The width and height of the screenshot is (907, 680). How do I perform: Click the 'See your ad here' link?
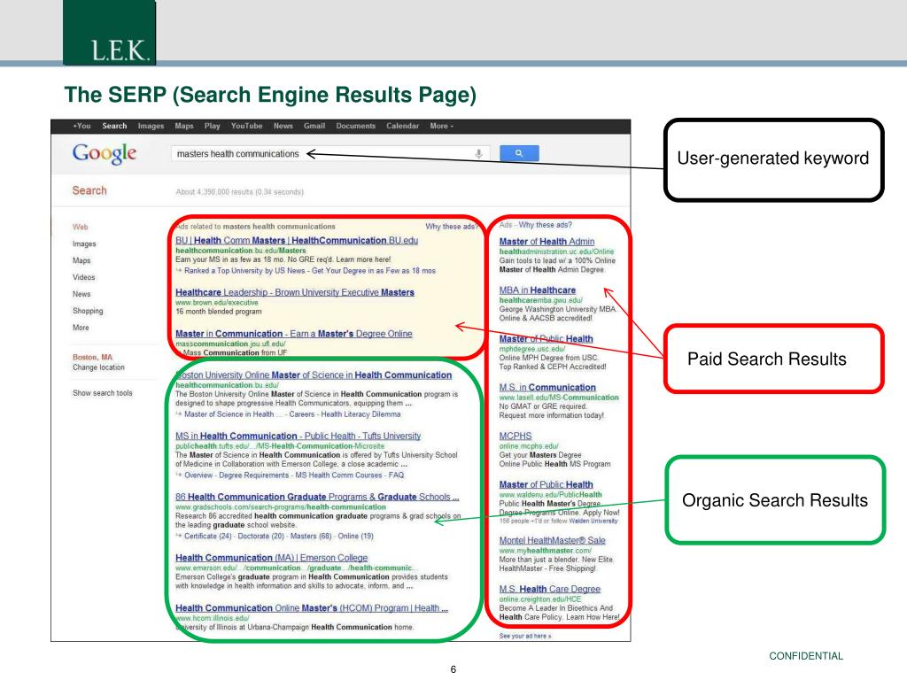click(x=525, y=636)
